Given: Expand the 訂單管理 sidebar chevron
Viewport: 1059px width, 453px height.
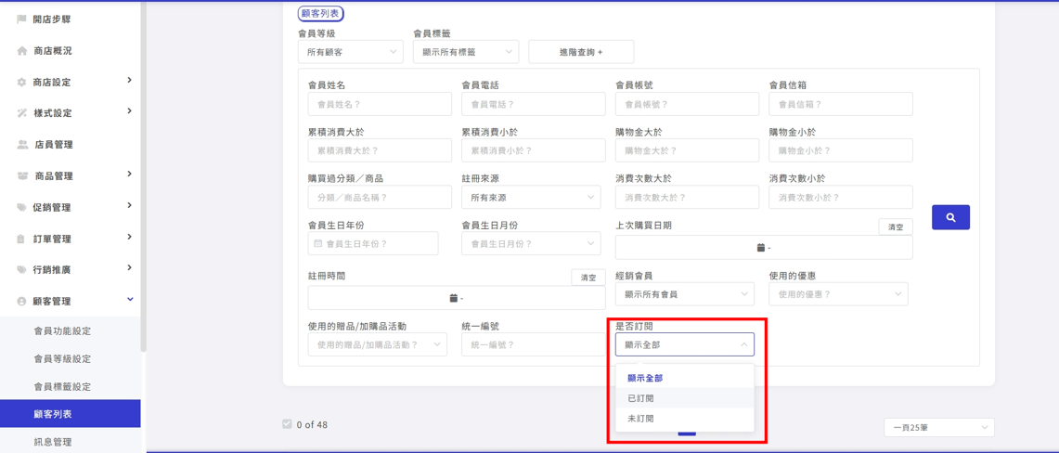Looking at the screenshot, I should 129,237.
